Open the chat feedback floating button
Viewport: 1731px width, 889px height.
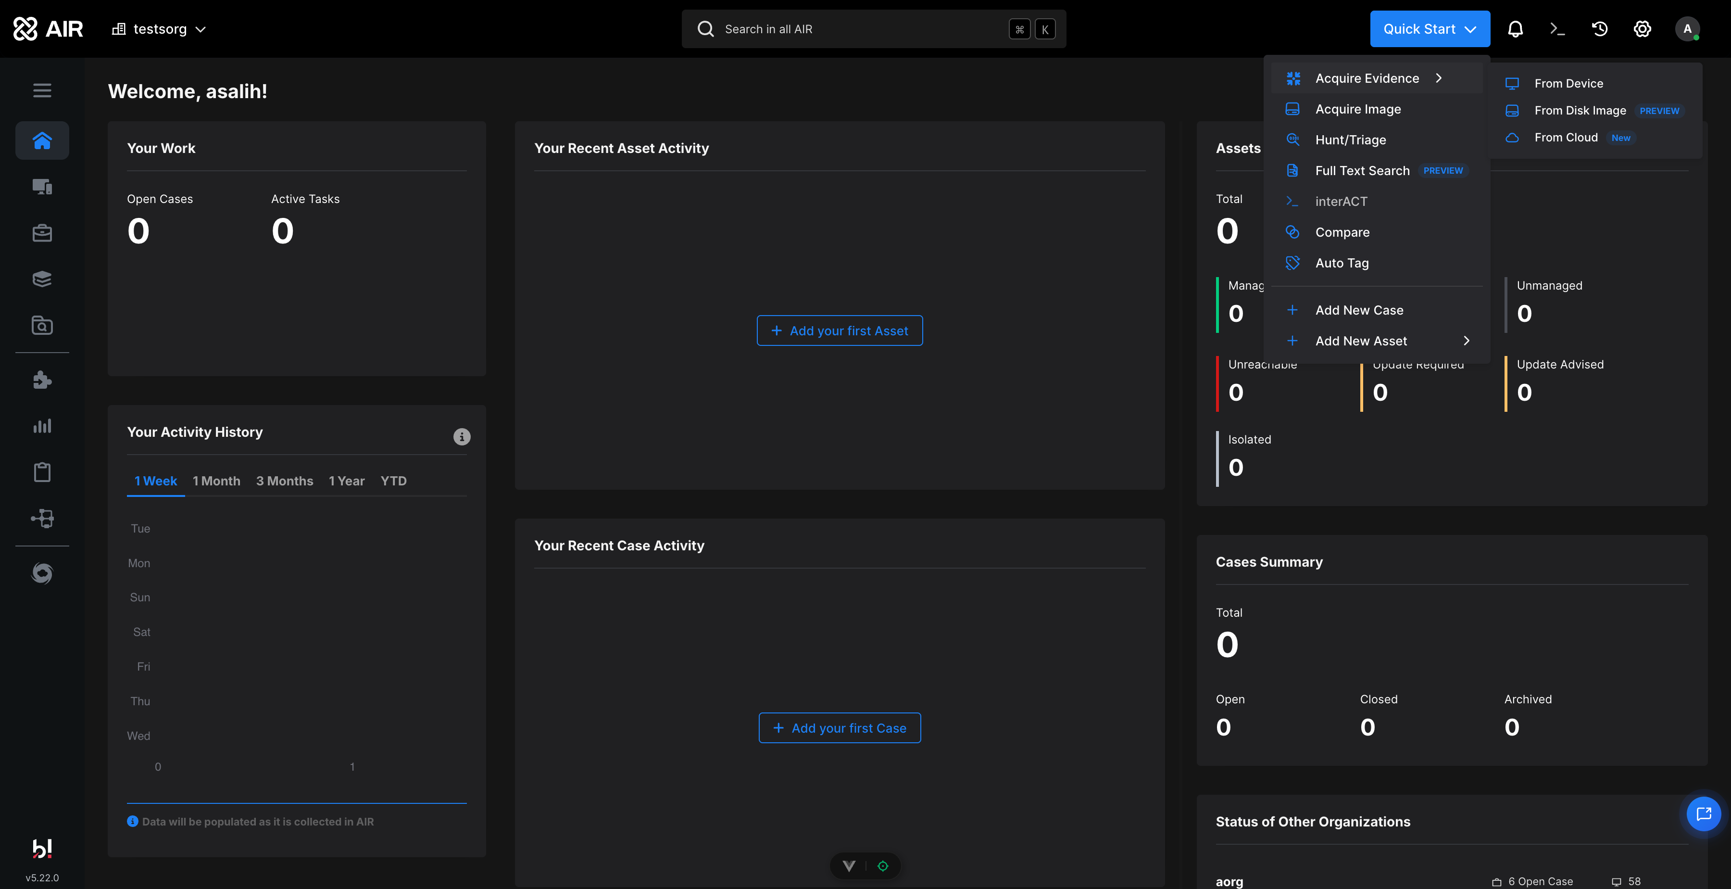(x=1704, y=813)
